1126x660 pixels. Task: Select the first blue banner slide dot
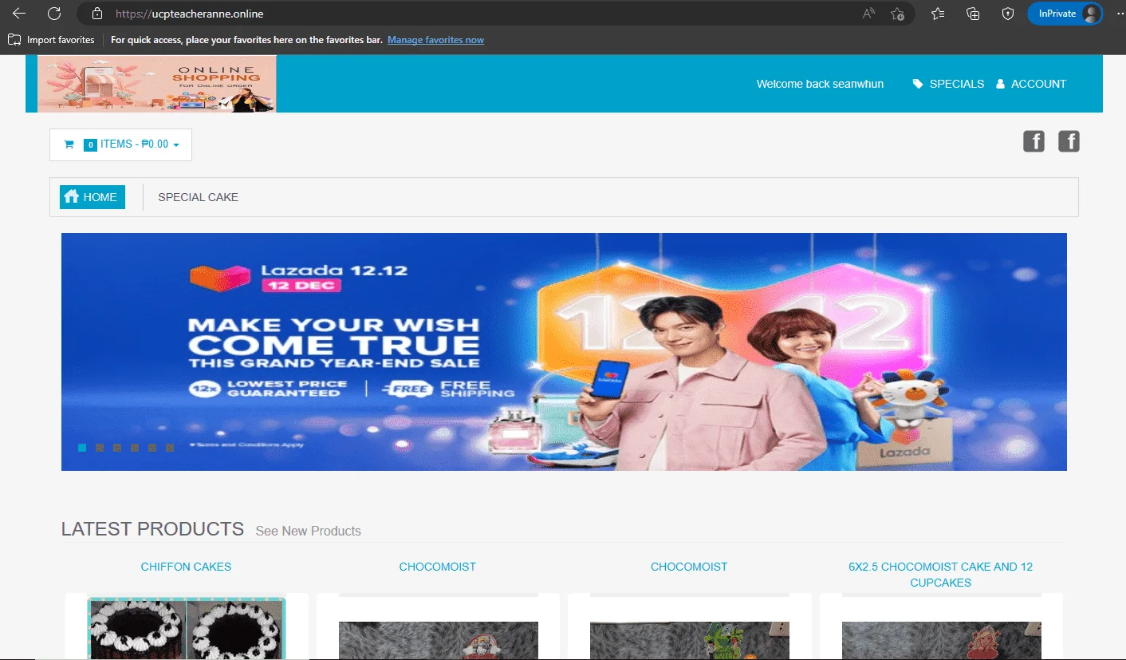click(82, 448)
